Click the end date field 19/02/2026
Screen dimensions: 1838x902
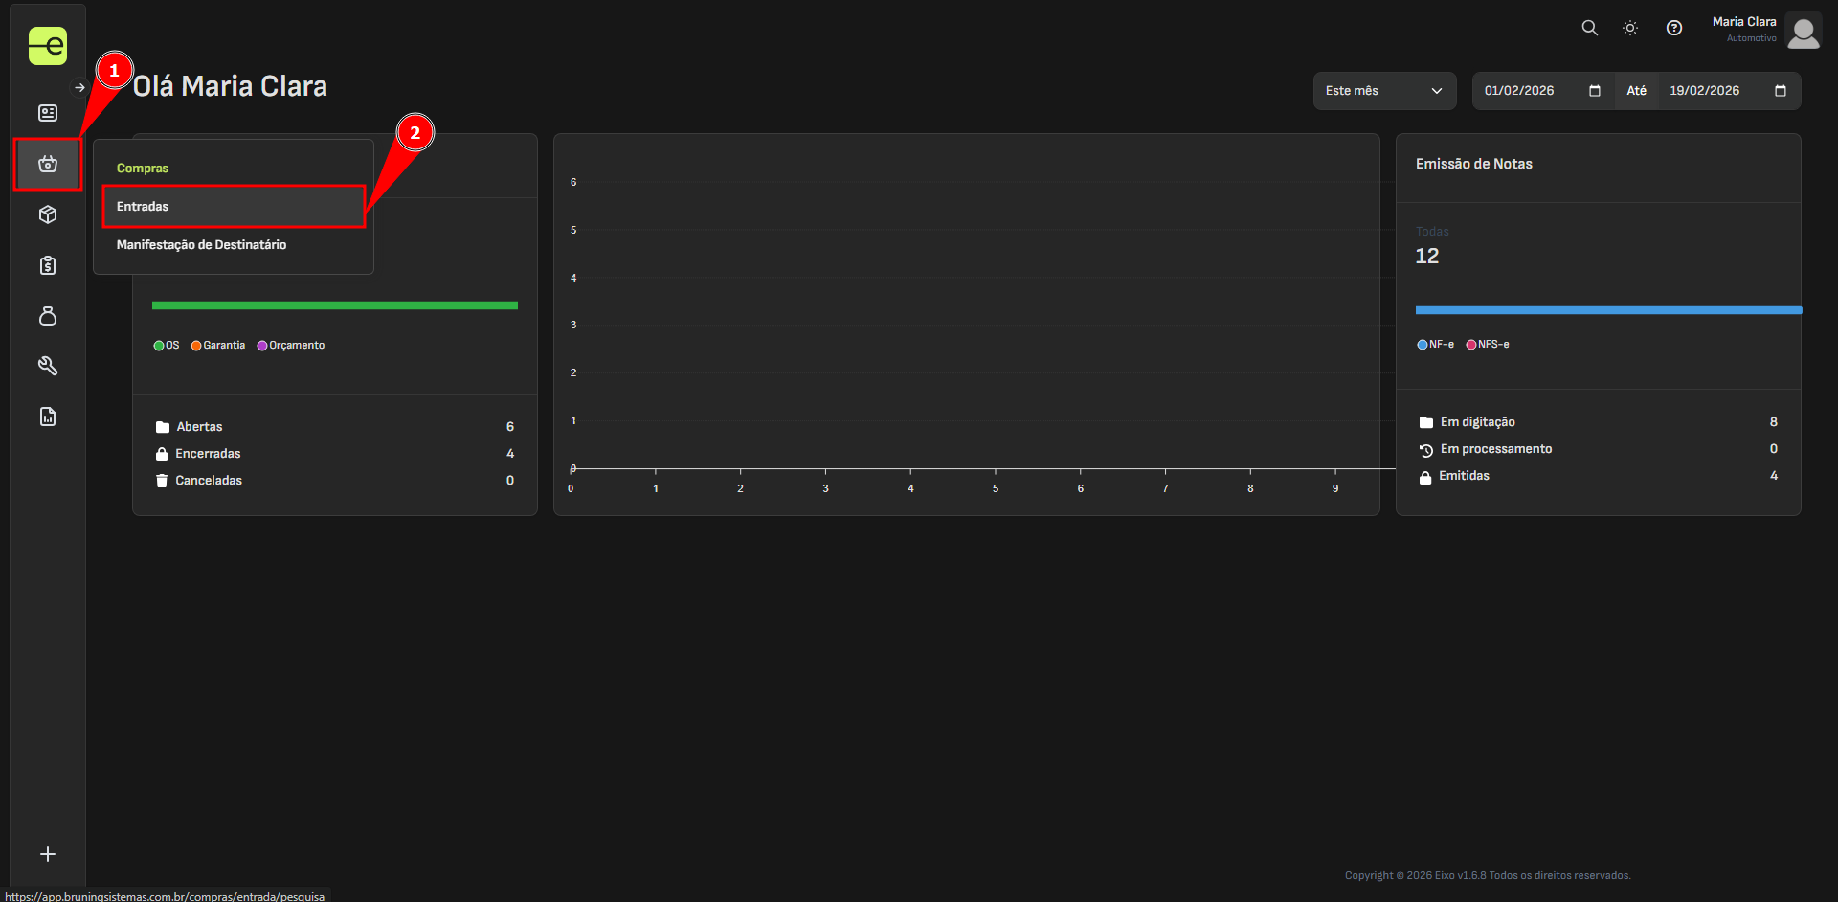click(x=1704, y=91)
